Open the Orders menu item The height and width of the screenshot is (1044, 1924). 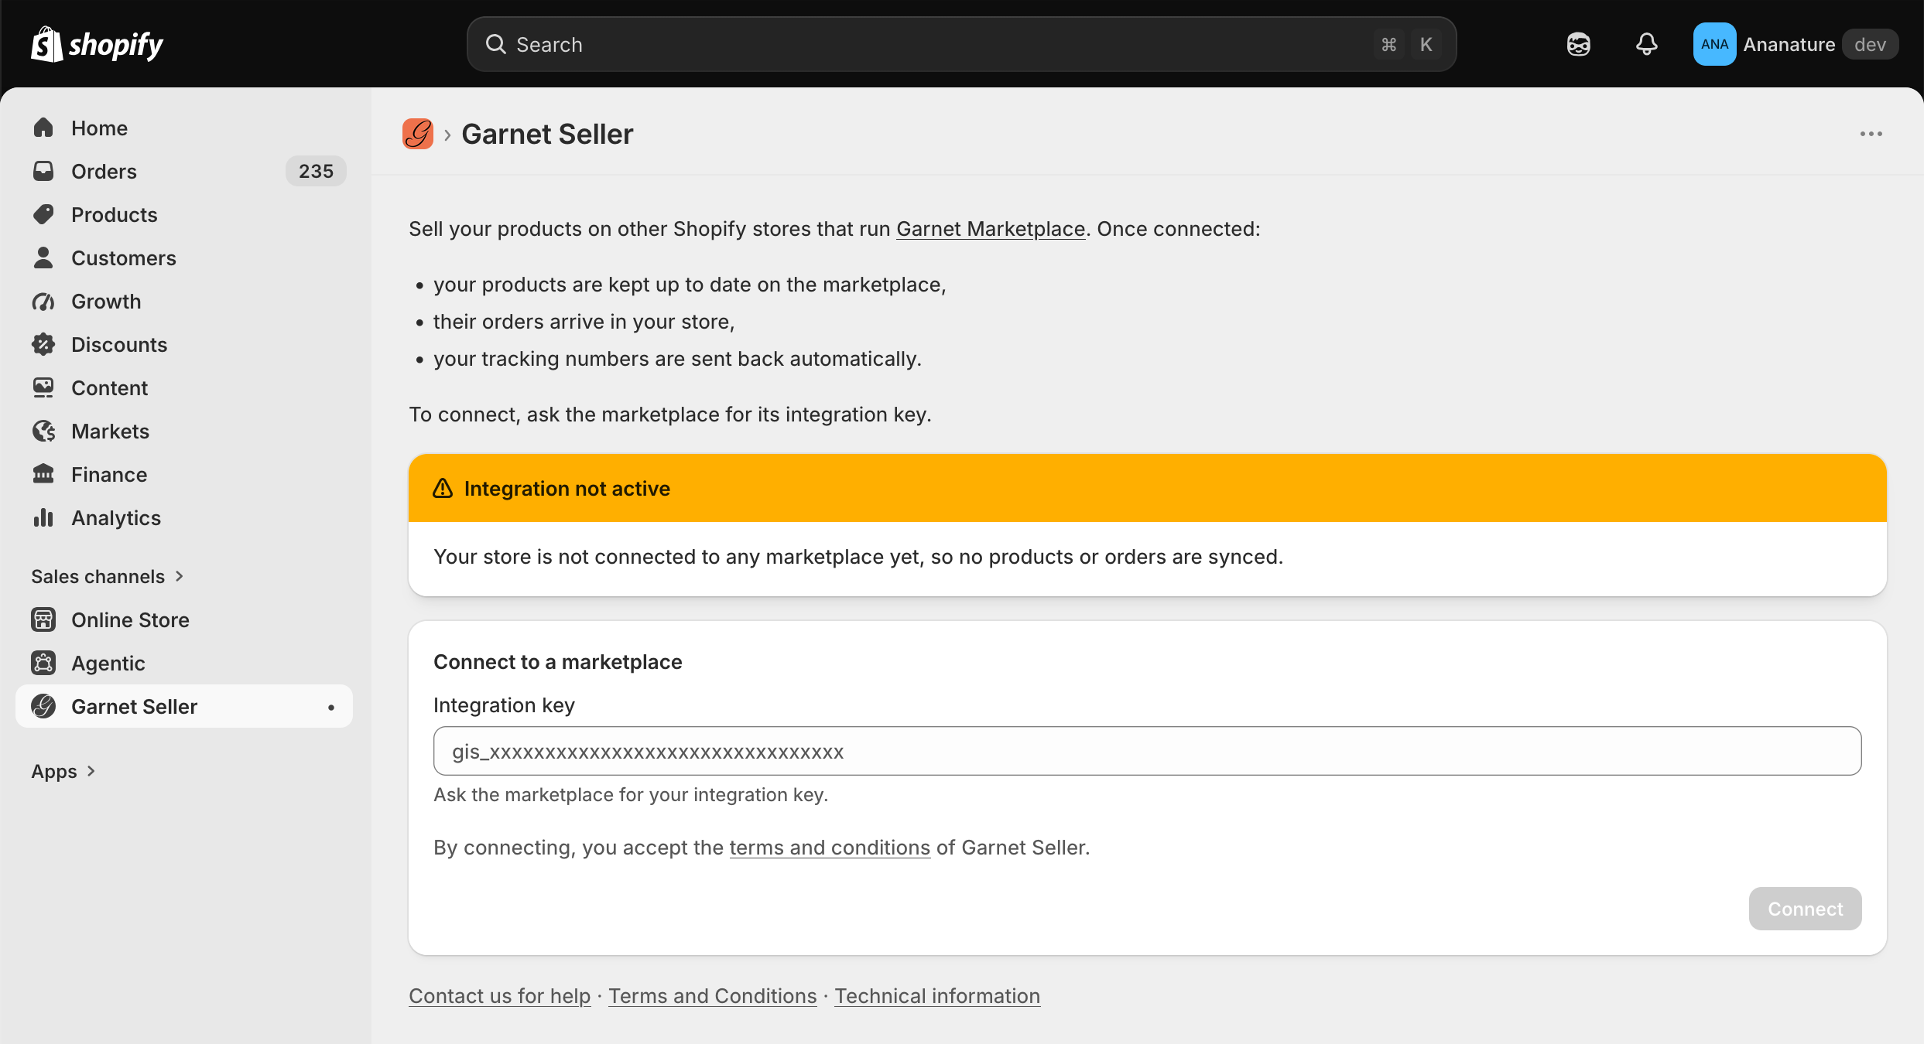click(184, 171)
